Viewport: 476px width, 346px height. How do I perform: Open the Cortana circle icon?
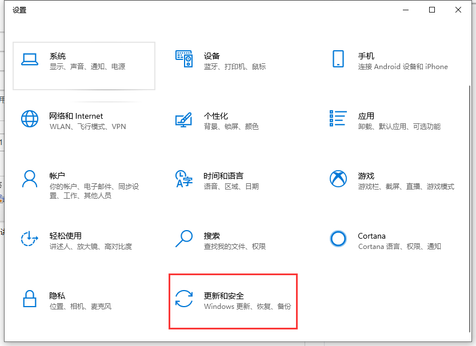[338, 239]
